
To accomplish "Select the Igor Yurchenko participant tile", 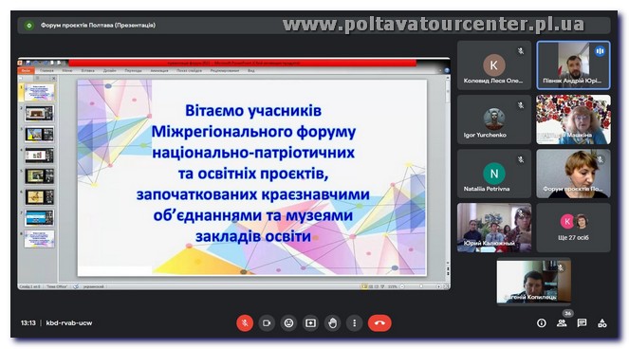I will [494, 119].
